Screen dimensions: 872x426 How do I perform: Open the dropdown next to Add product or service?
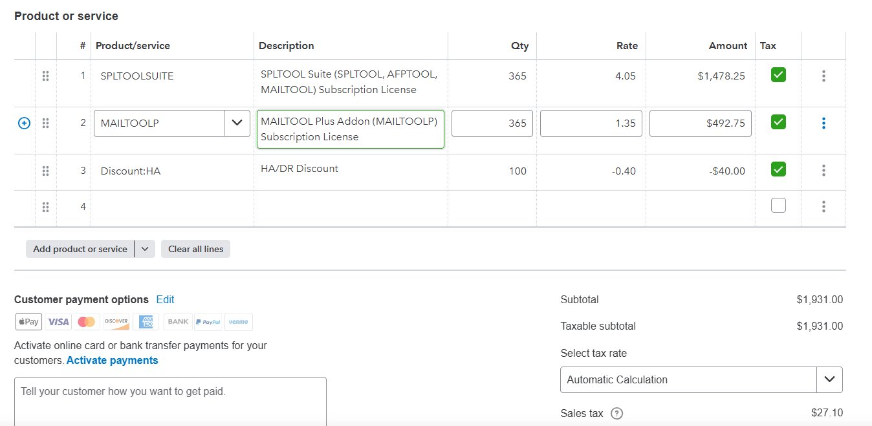[144, 248]
